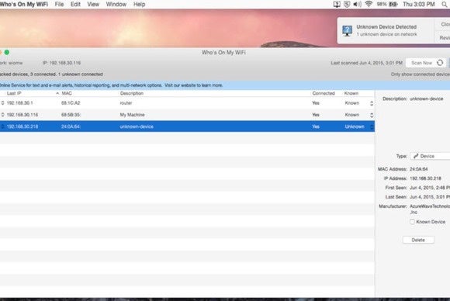Open the Edit menu

coord(75,5)
